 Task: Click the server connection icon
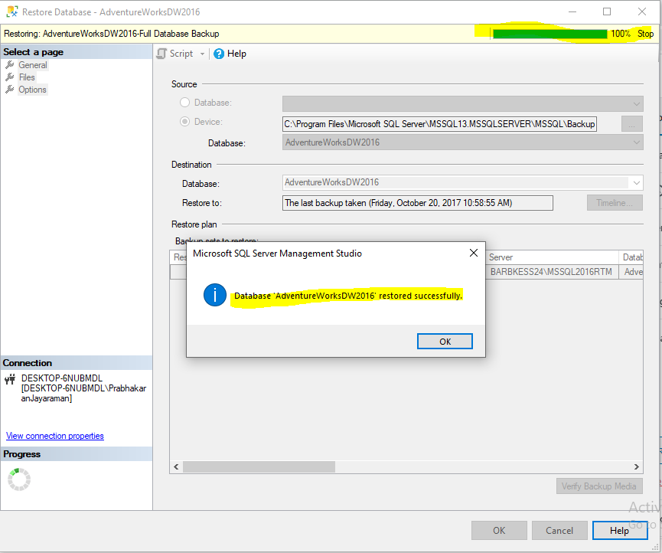(x=10, y=379)
